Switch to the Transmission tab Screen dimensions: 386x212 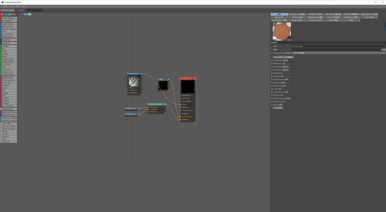pos(279,20)
